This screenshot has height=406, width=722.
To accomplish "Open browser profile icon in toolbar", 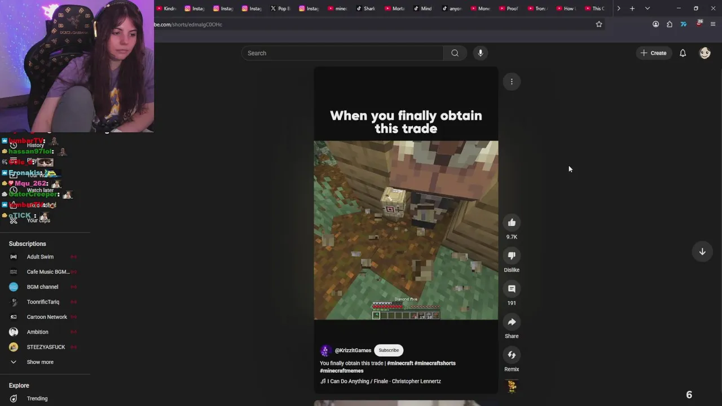I will (655, 24).
